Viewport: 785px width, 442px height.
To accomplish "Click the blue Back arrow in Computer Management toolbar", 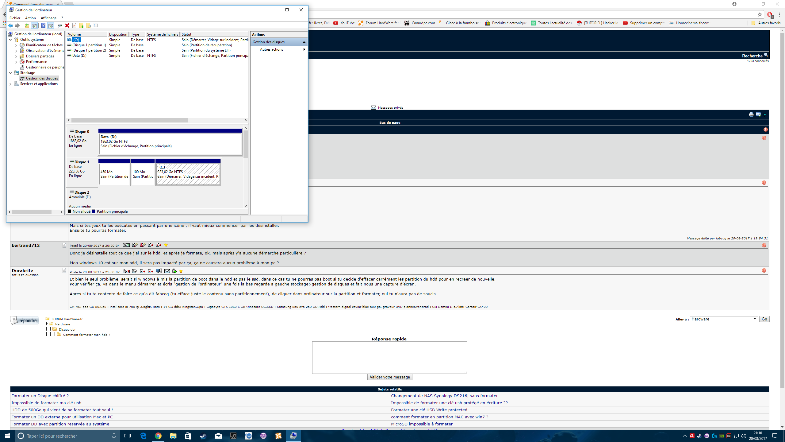I will [x=11, y=25].
